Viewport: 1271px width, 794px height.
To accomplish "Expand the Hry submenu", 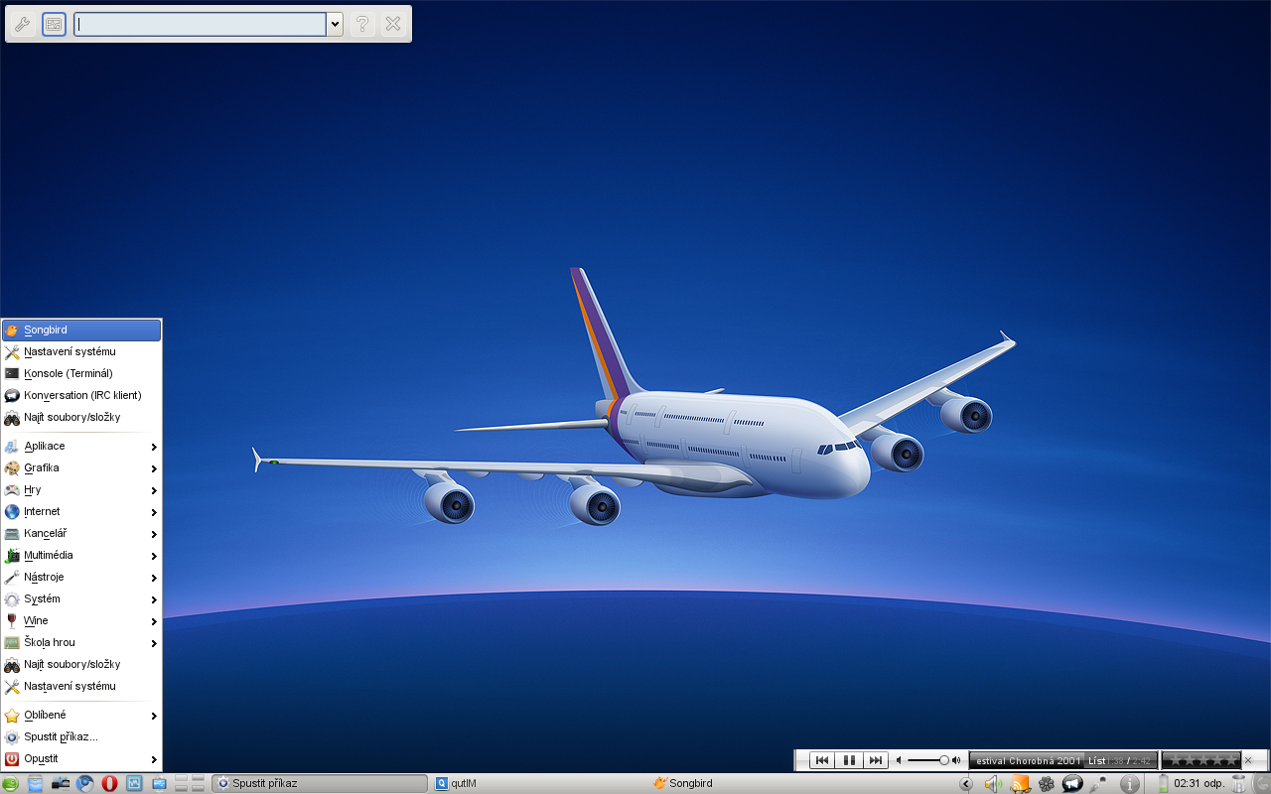I will click(81, 489).
